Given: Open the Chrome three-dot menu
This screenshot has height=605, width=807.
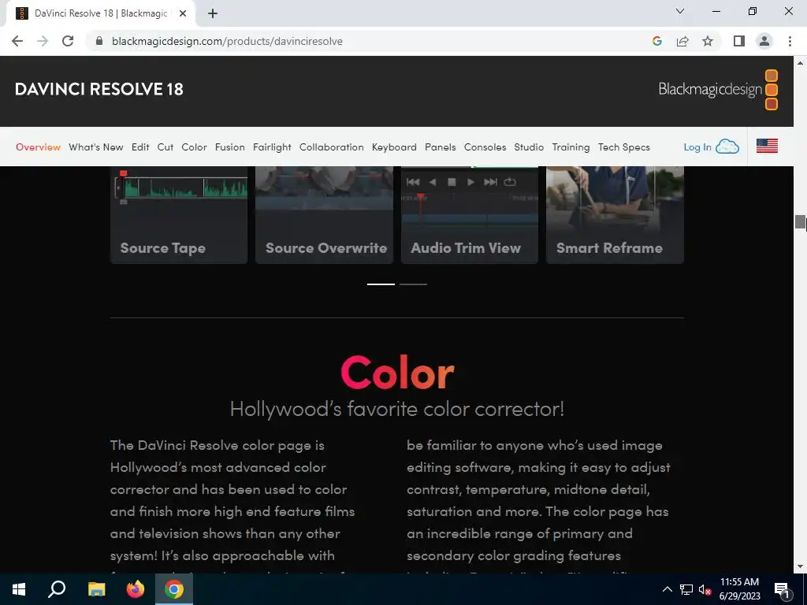Looking at the screenshot, I should pyautogui.click(x=790, y=41).
